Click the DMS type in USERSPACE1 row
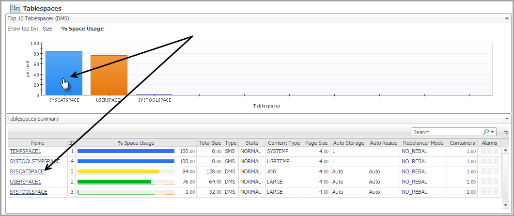Screen dimensions: 514x216 (231, 182)
